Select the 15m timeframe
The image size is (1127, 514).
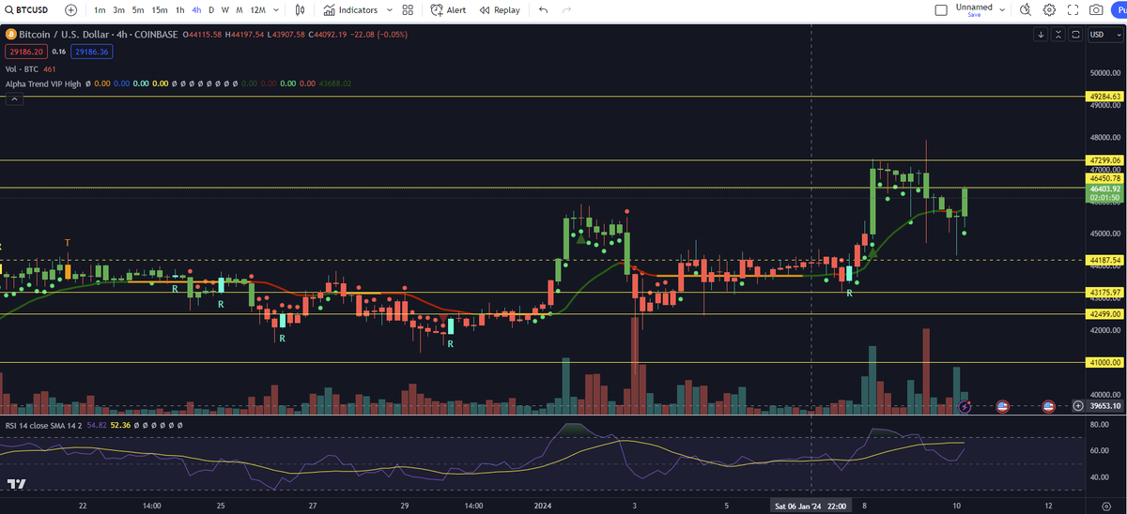[160, 9]
